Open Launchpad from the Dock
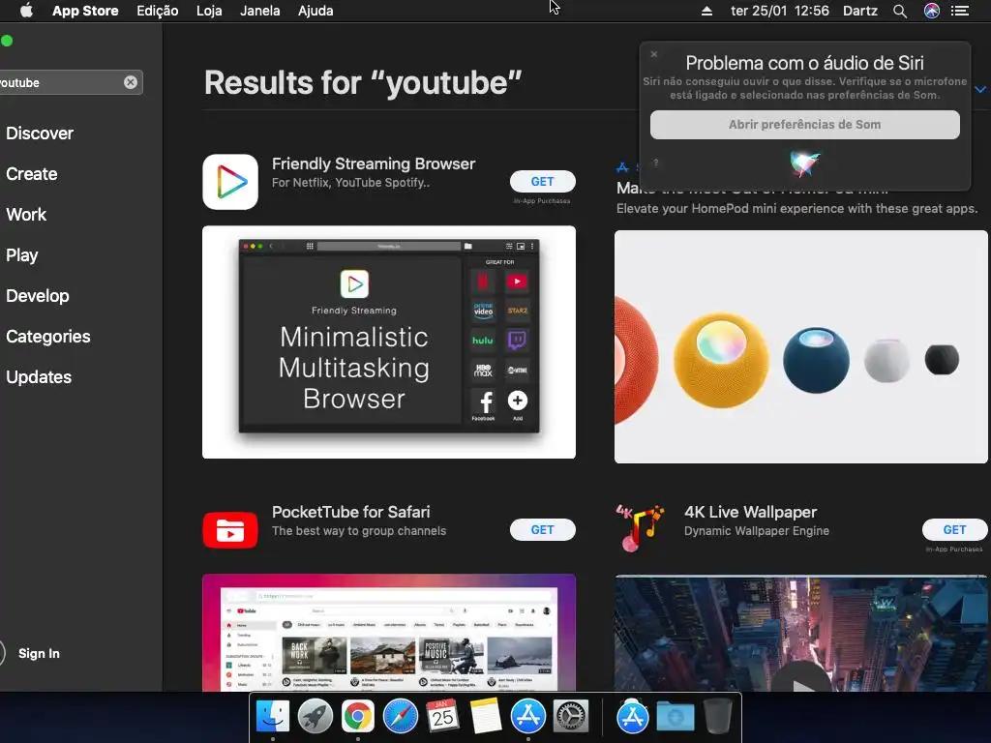Viewport: 991px width, 743px height. click(x=315, y=717)
